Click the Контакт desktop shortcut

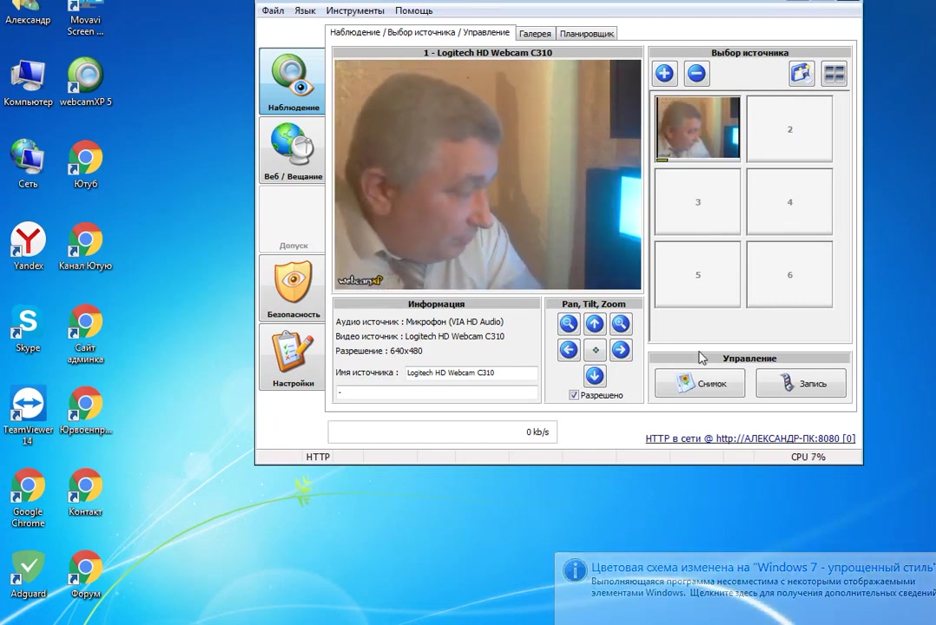pos(85,492)
